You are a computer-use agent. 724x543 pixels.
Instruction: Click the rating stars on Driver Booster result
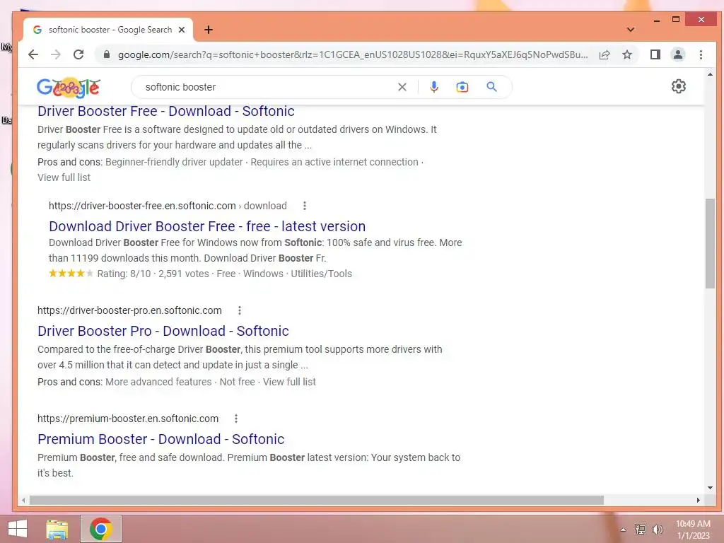tap(71, 274)
